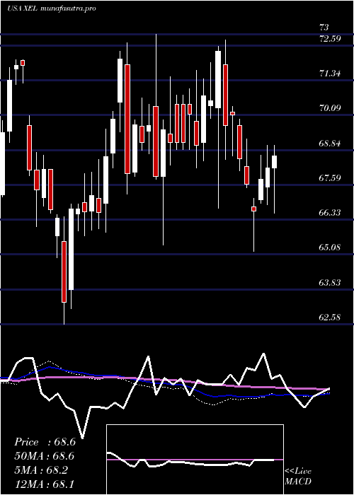
Task: Open the Live MACD inset chart
Action: pyautogui.click(x=195, y=460)
